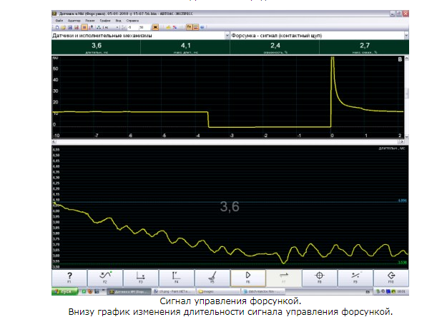432x322 pixels.
Task: Click the F9 percent button
Action: click(355, 278)
